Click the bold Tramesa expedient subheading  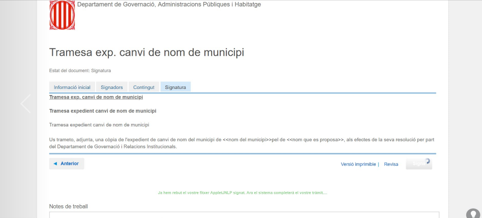click(102, 111)
